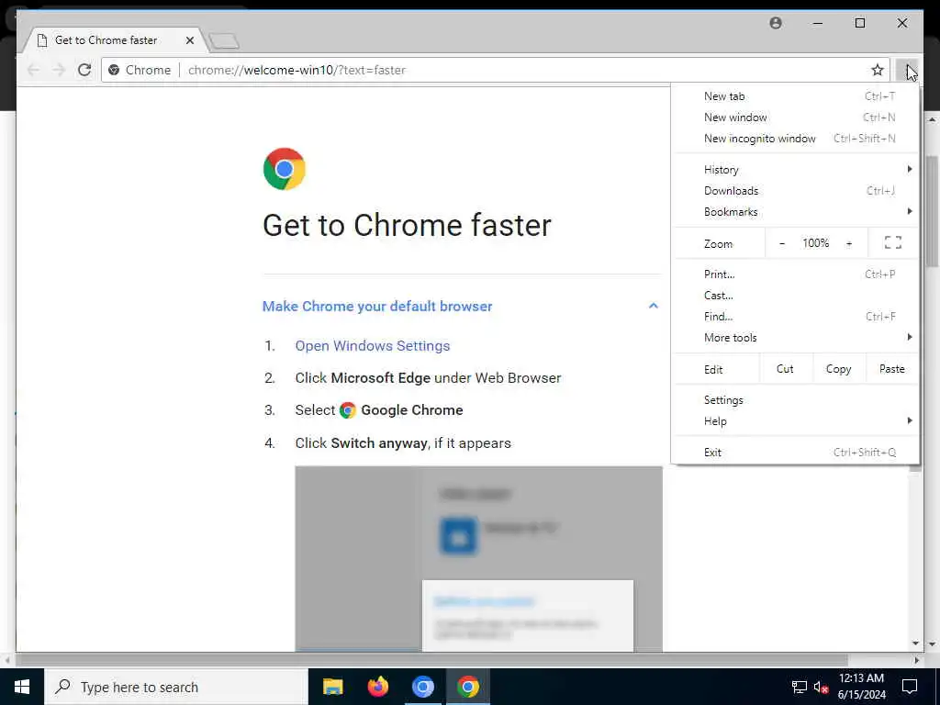Click the browser Reload page icon
940x705 pixels.
click(x=84, y=70)
